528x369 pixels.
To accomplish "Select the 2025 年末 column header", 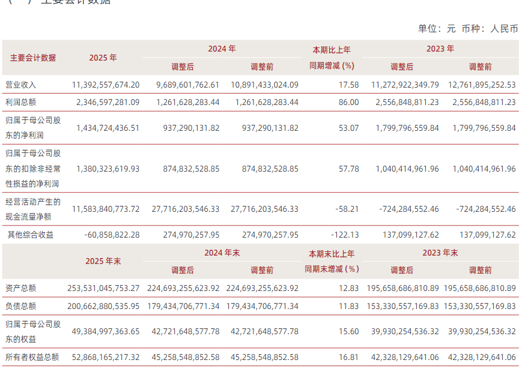I will 103,261.
